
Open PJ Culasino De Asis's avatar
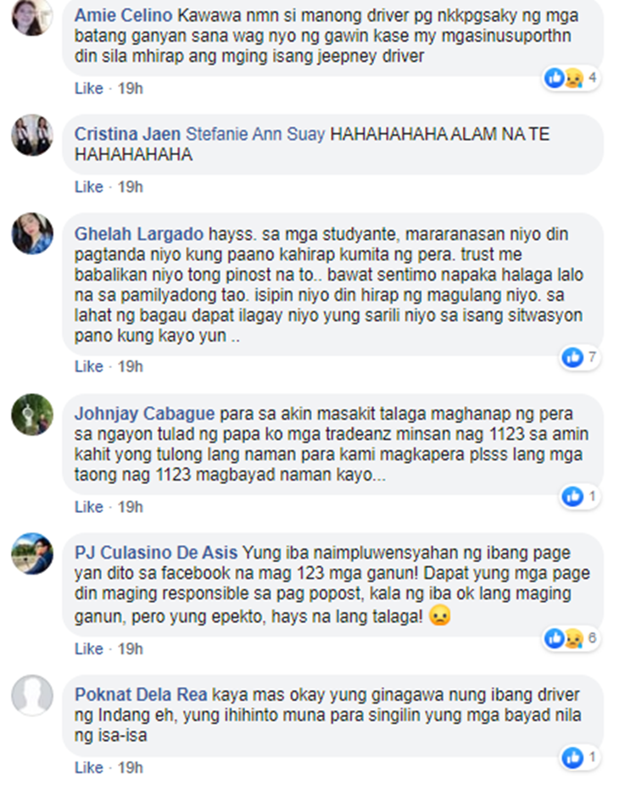click(32, 554)
